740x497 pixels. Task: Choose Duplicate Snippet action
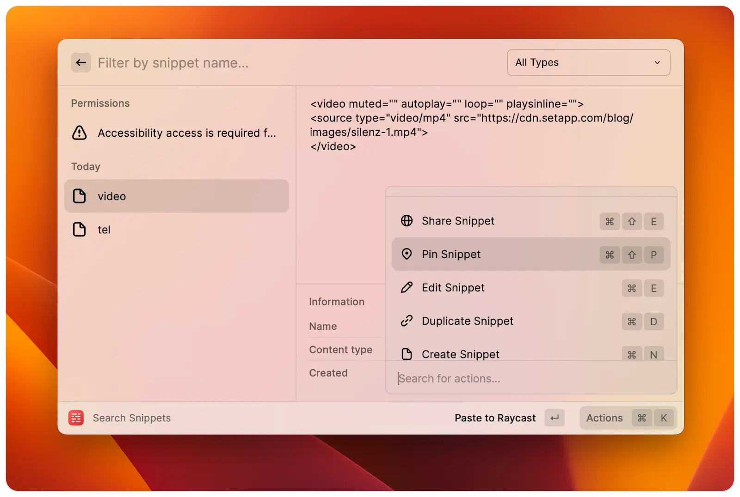click(x=531, y=321)
